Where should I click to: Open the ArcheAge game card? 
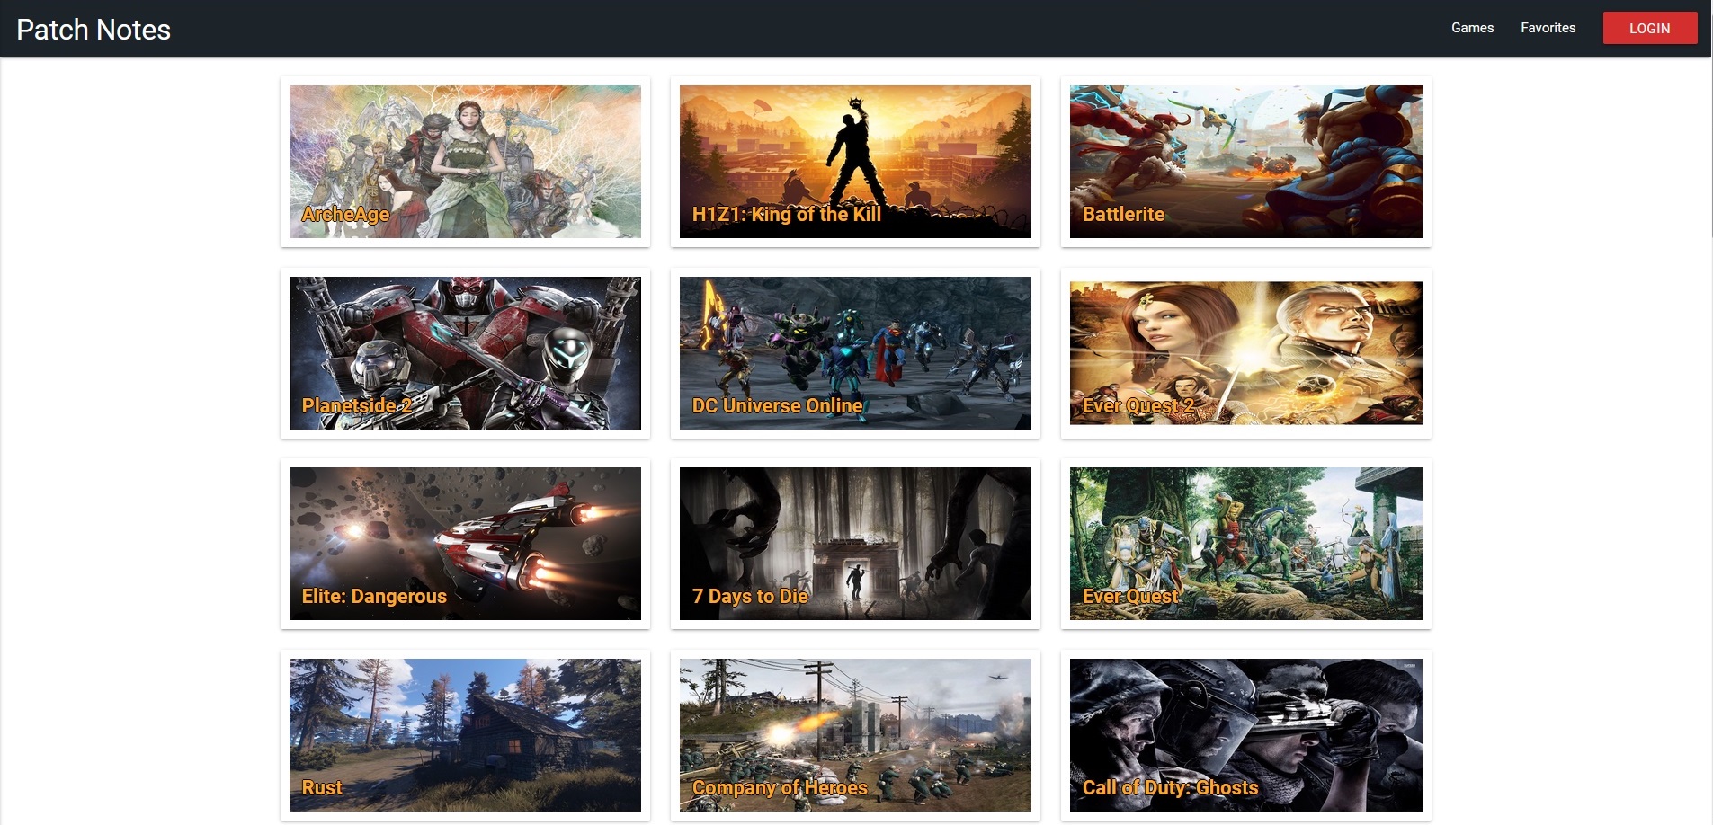click(465, 162)
